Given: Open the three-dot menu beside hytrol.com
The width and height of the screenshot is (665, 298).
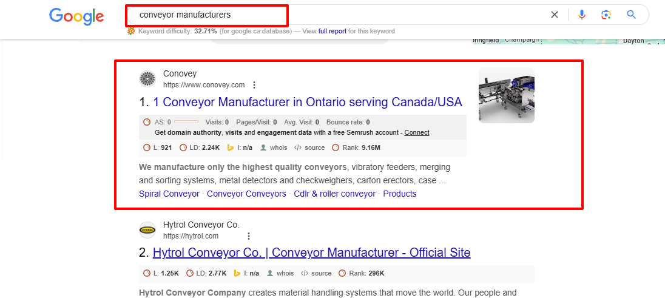Looking at the screenshot, I should coord(248,236).
